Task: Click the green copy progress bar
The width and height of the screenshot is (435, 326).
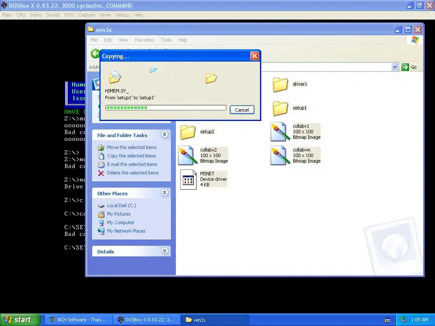Action: 166,108
